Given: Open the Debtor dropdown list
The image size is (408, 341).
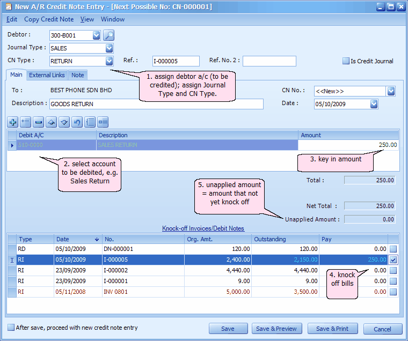Looking at the screenshot, I should (96, 35).
